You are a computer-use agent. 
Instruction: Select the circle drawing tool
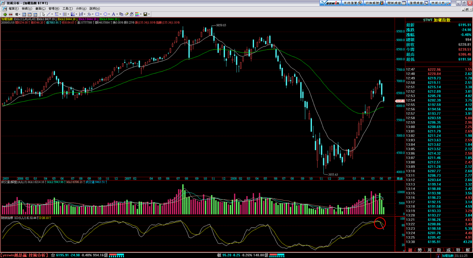click(x=105, y=14)
